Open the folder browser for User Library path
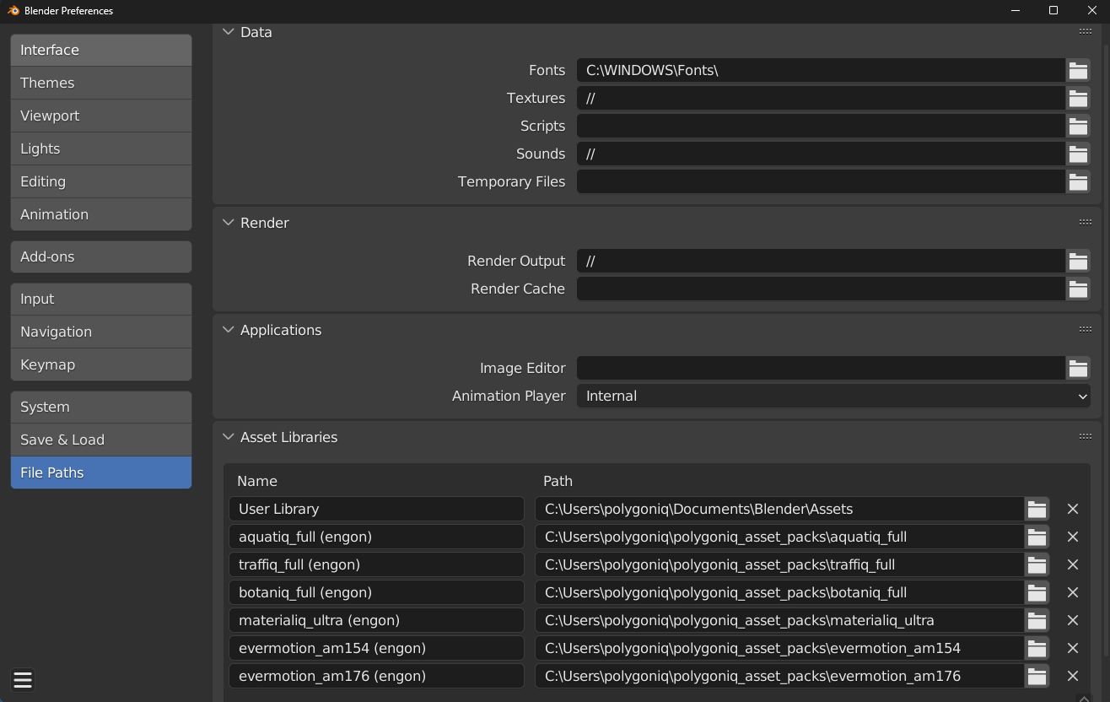 click(x=1037, y=509)
